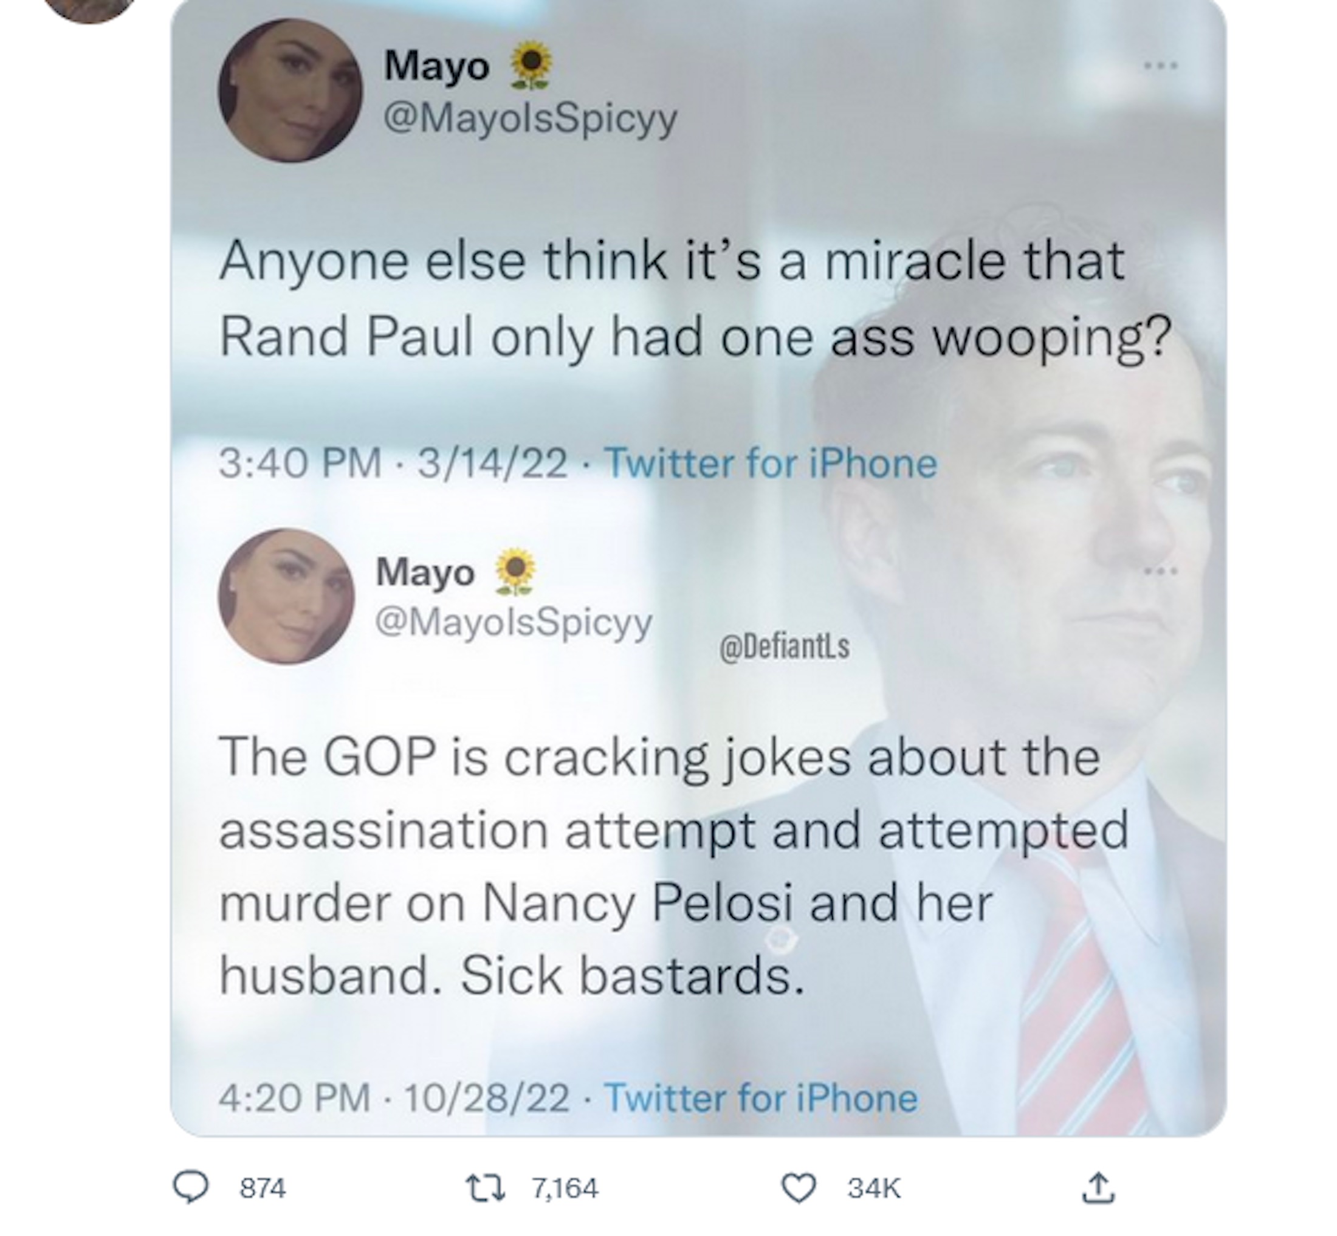Open the @MayoIsSpicyy handle in the second tweet

pos(514,622)
